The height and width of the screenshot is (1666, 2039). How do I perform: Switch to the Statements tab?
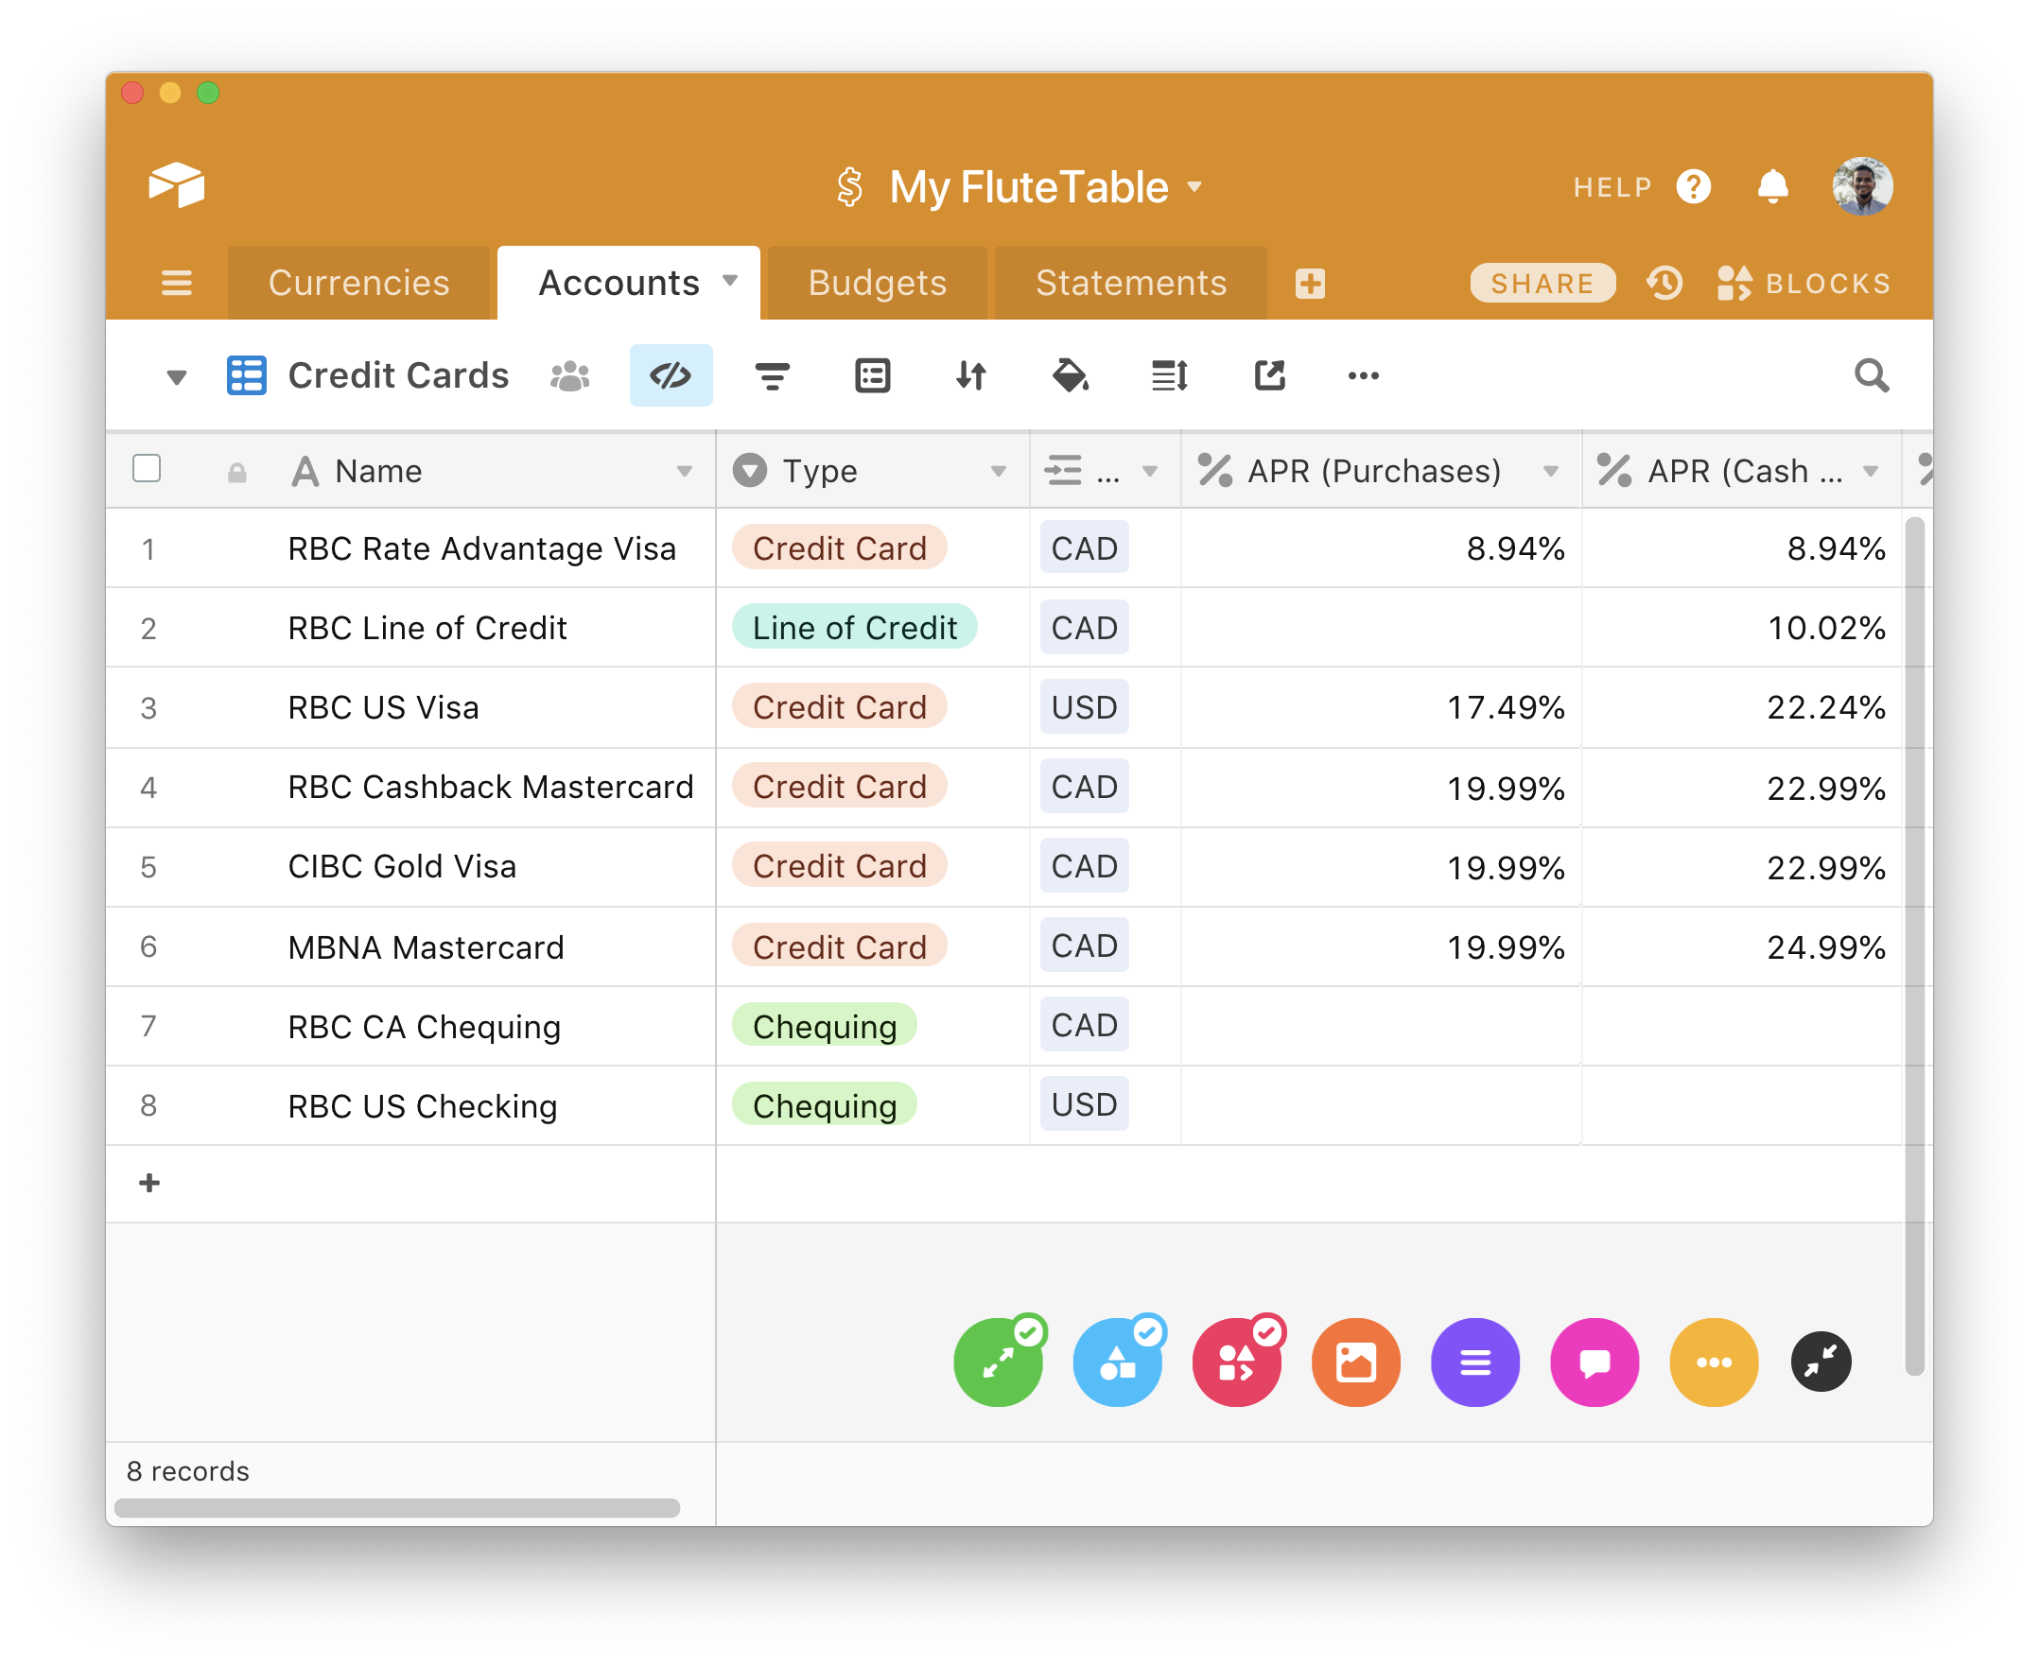pyautogui.click(x=1130, y=283)
